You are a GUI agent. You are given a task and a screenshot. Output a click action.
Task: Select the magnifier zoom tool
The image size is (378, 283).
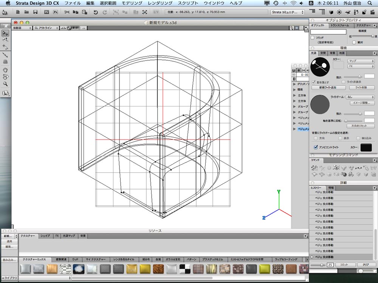click(5, 84)
